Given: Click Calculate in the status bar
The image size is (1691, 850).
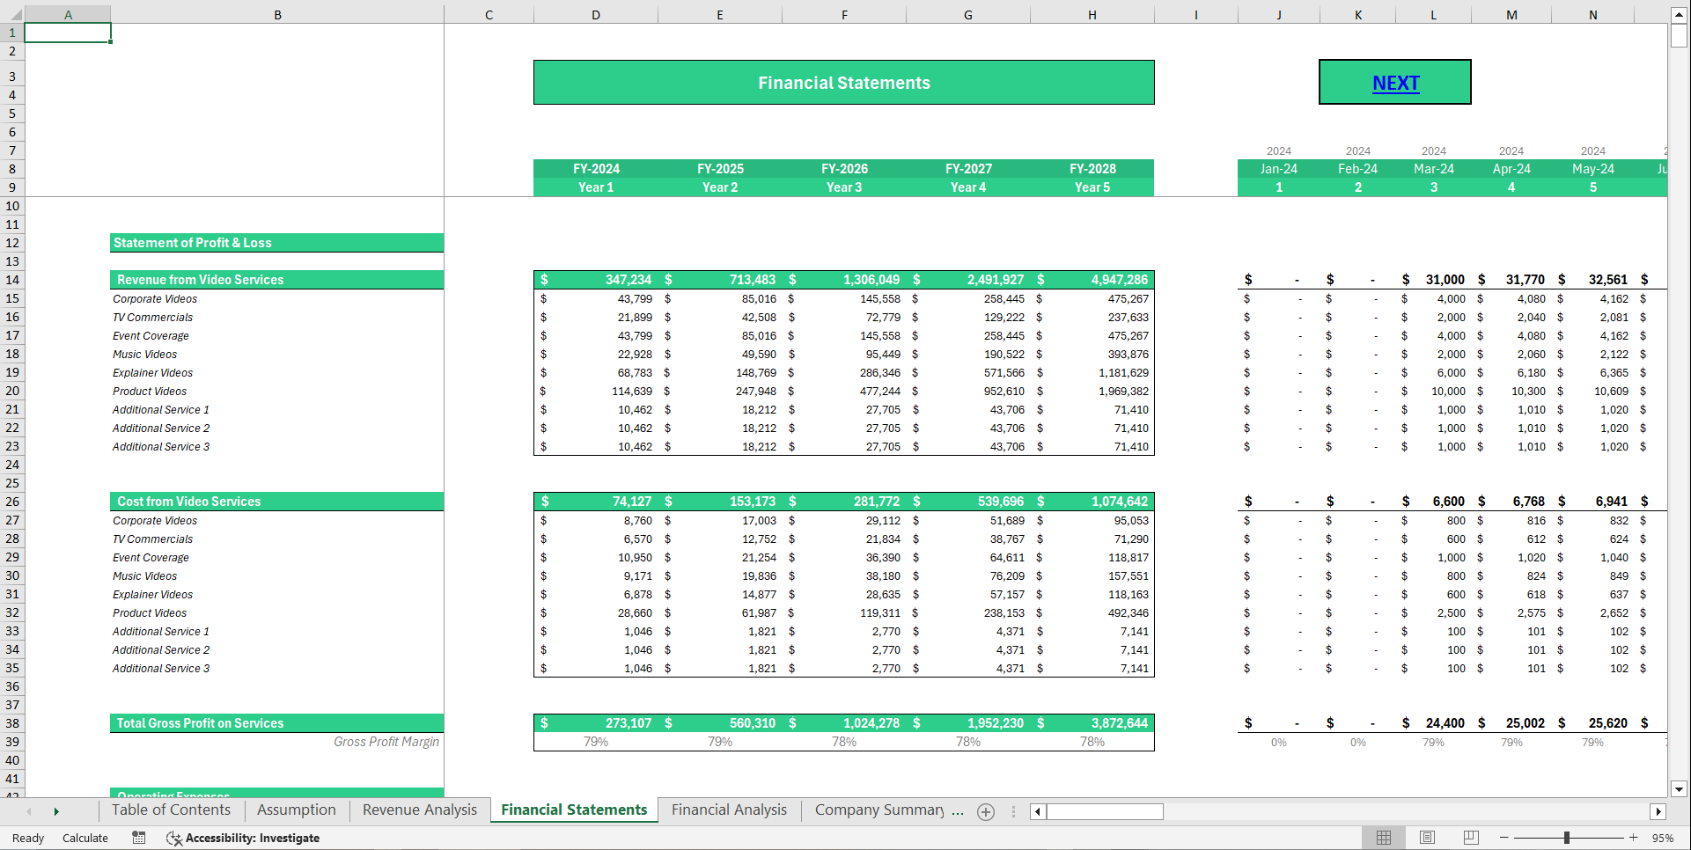Looking at the screenshot, I should click(85, 838).
